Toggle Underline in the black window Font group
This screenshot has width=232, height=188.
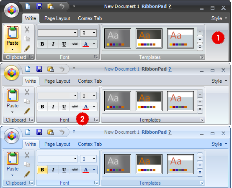(x=64, y=44)
